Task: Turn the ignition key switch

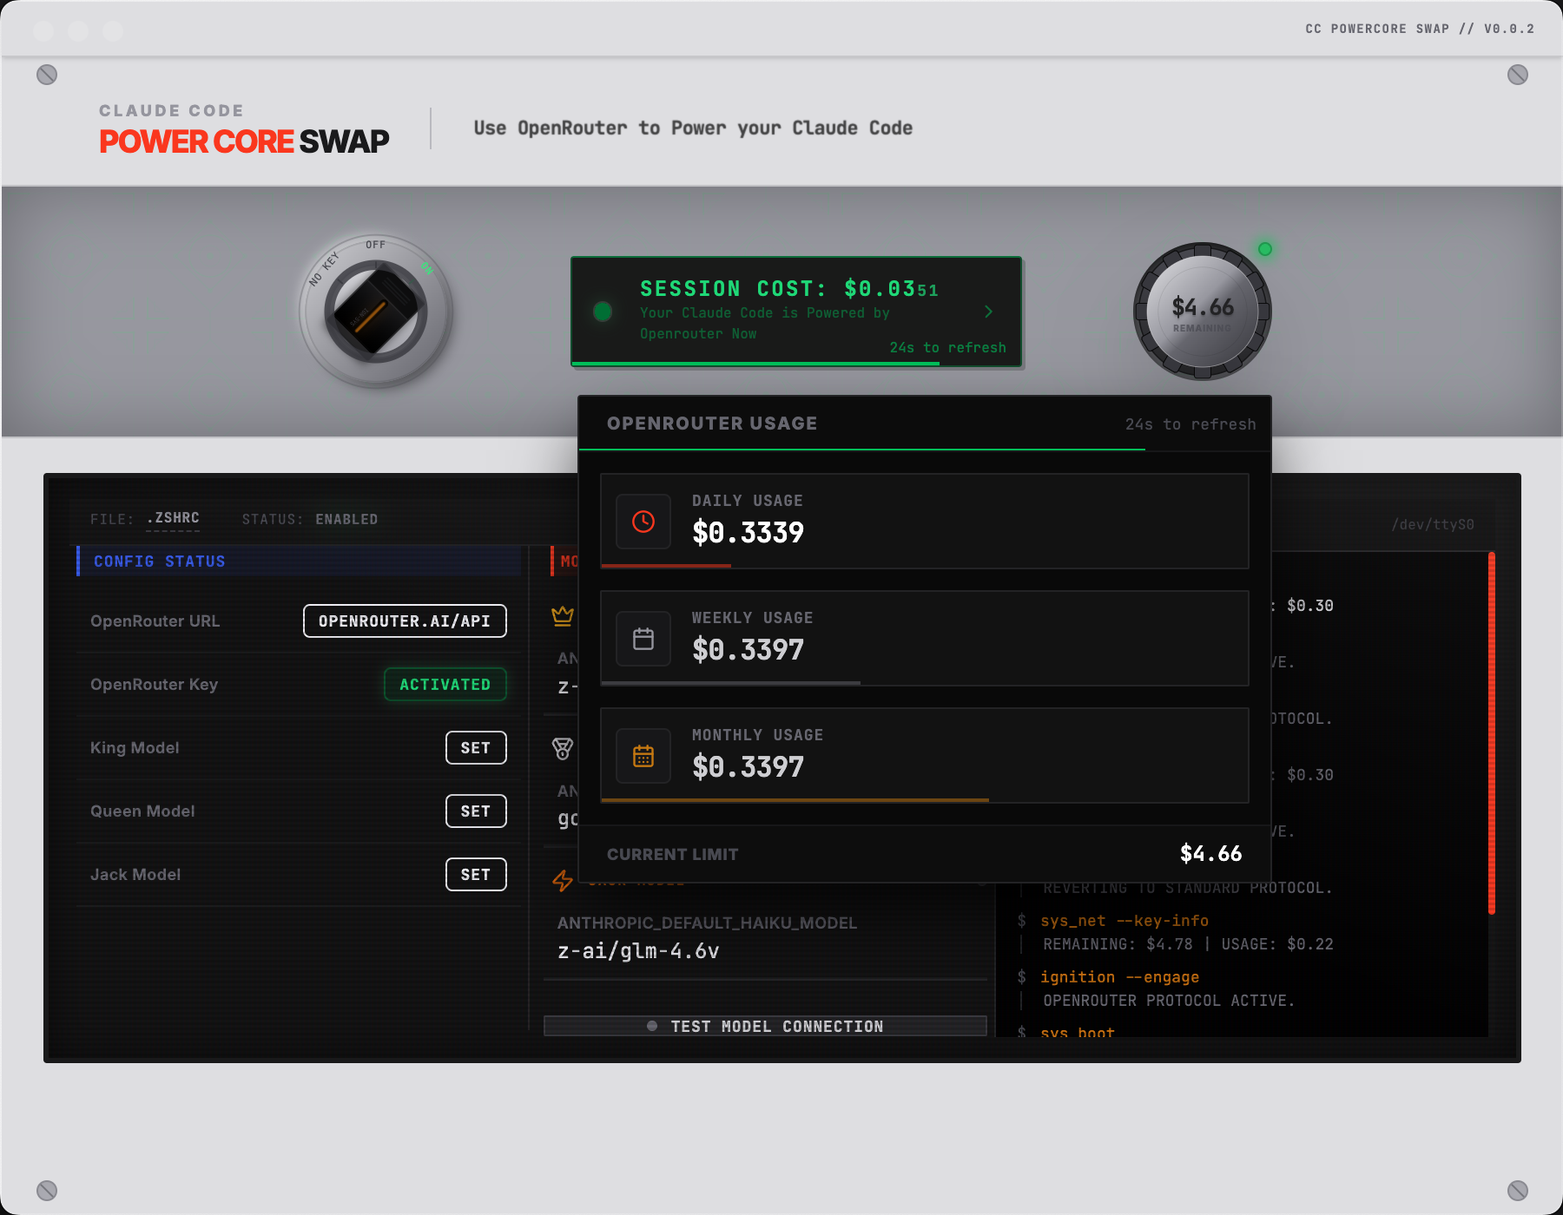Action: 376,312
